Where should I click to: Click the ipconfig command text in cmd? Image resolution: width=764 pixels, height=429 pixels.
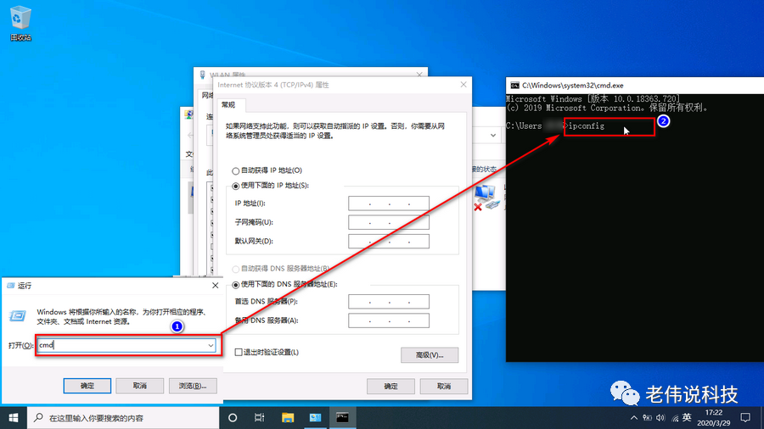click(587, 126)
